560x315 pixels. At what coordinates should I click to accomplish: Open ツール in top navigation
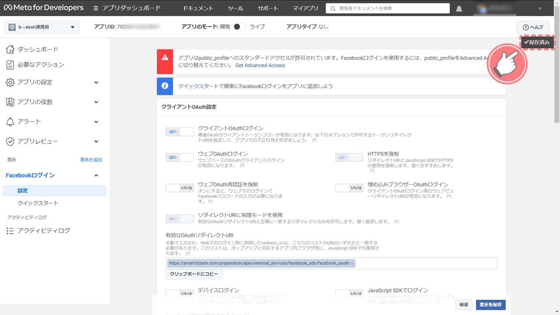coord(236,8)
